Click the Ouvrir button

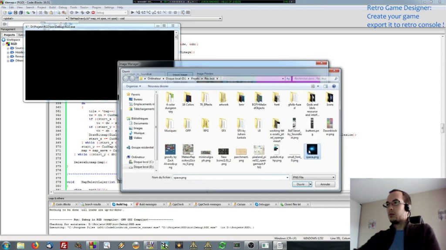(301, 184)
